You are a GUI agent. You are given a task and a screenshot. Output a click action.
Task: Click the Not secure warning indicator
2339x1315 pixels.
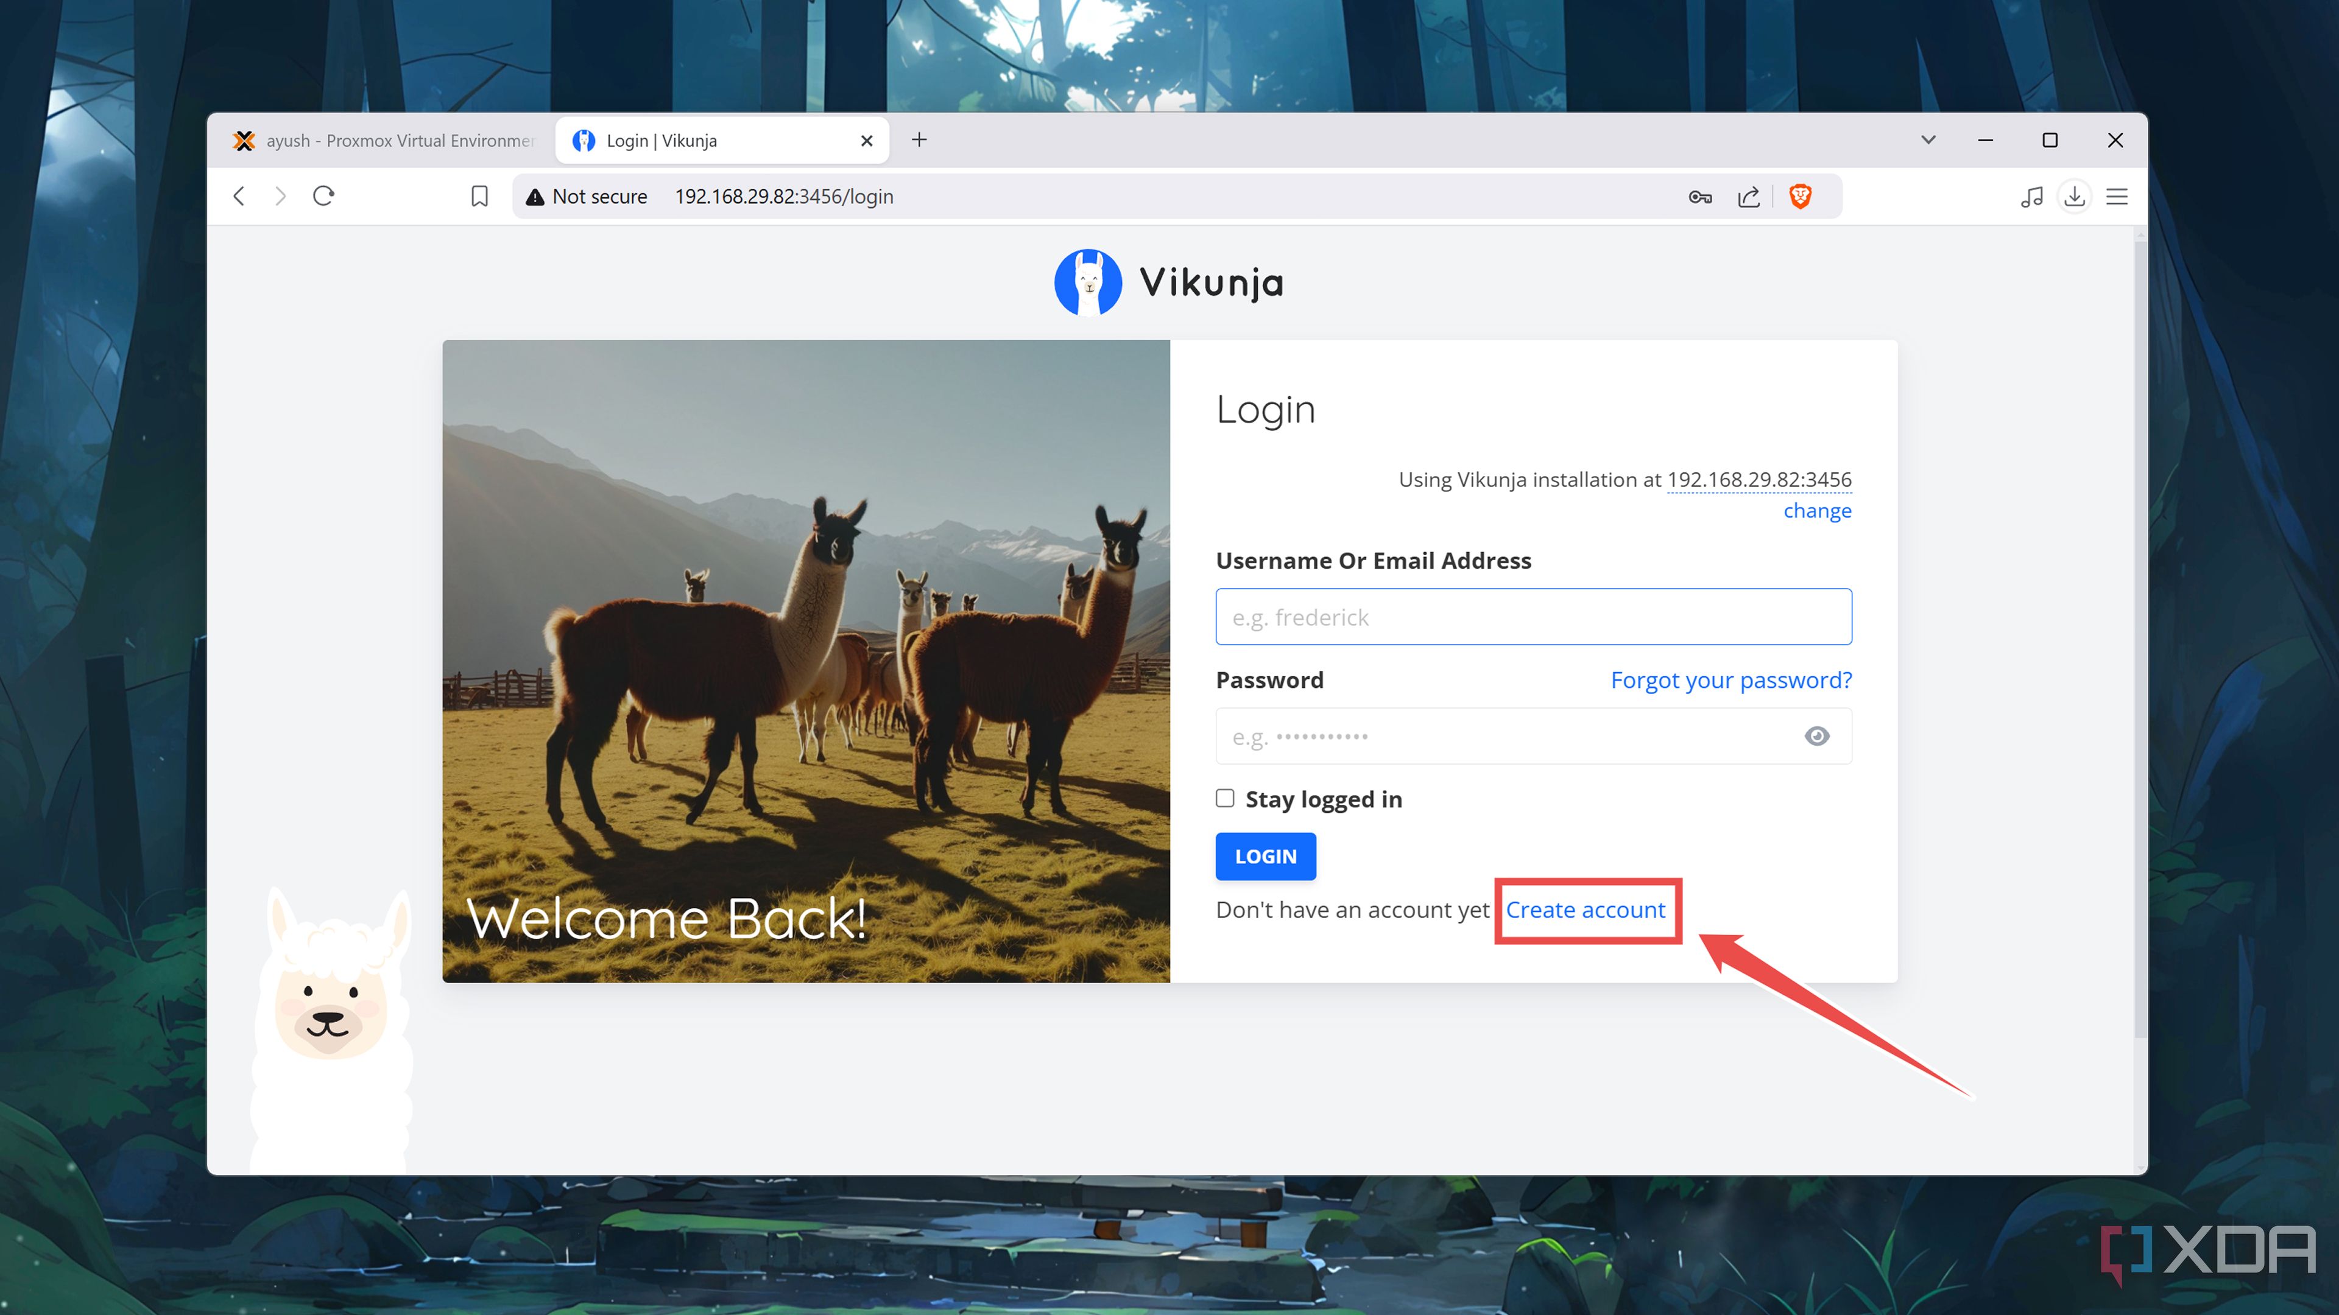coord(587,196)
